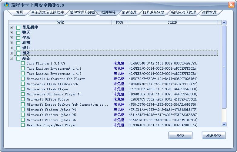
Task: Click the Rising app logo icon
Action: click(6, 5)
